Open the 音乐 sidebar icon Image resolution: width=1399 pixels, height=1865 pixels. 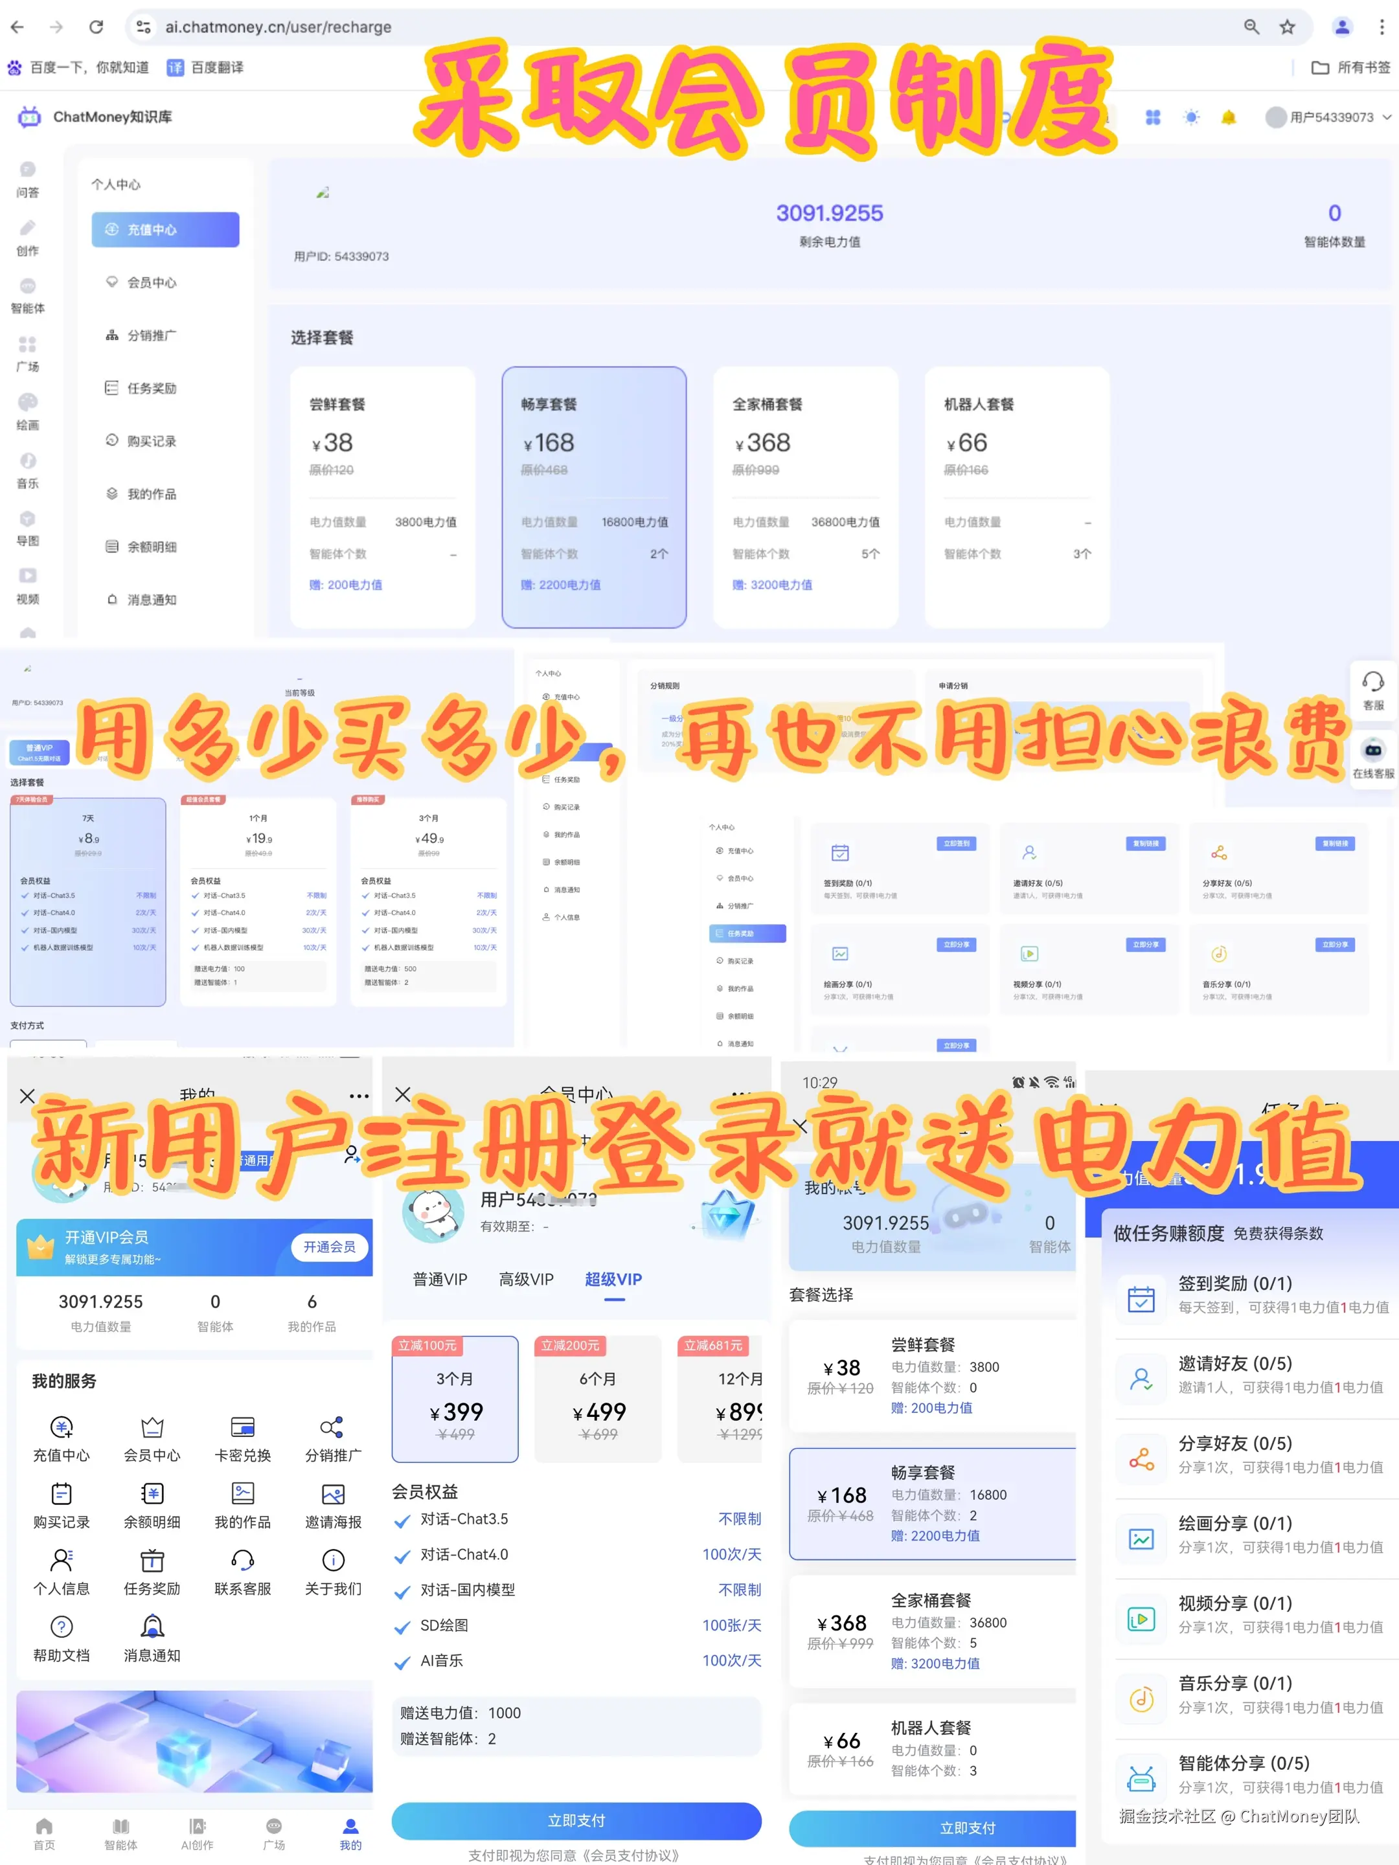click(x=28, y=460)
